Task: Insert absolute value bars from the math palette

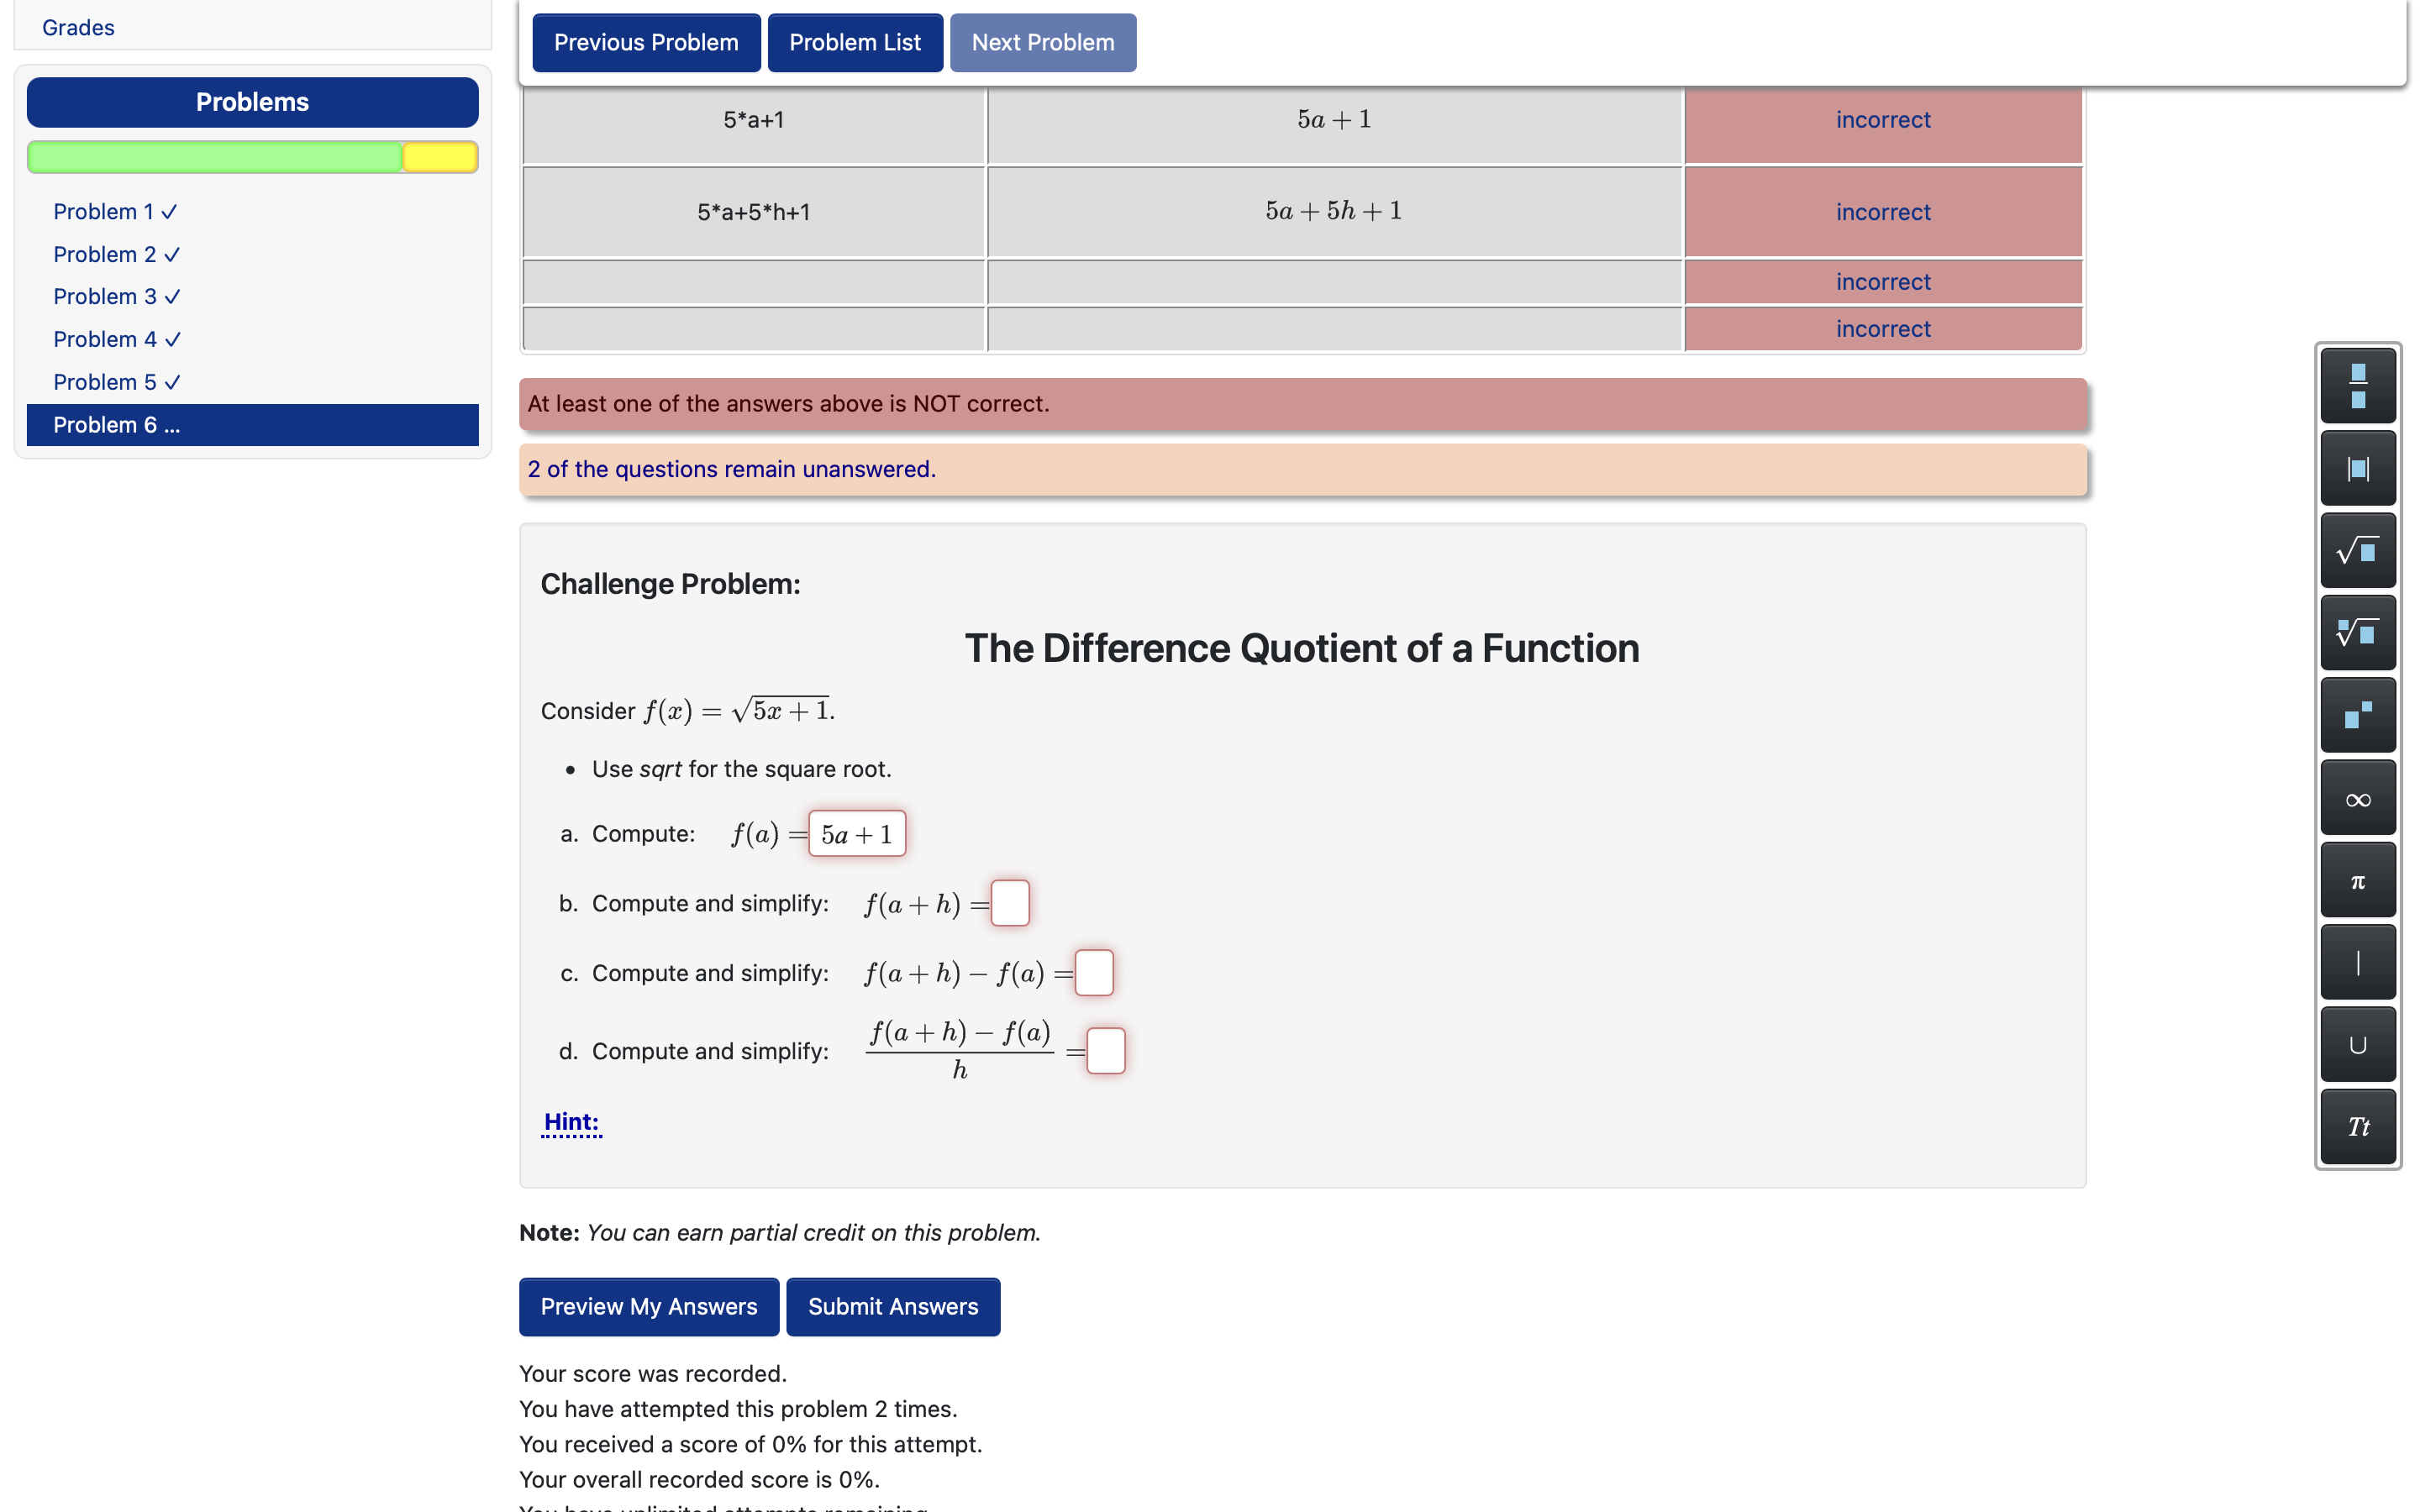Action: click(x=2357, y=467)
